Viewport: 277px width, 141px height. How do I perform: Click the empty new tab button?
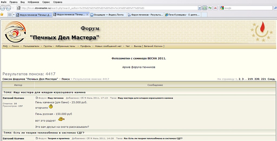[x=204, y=15]
